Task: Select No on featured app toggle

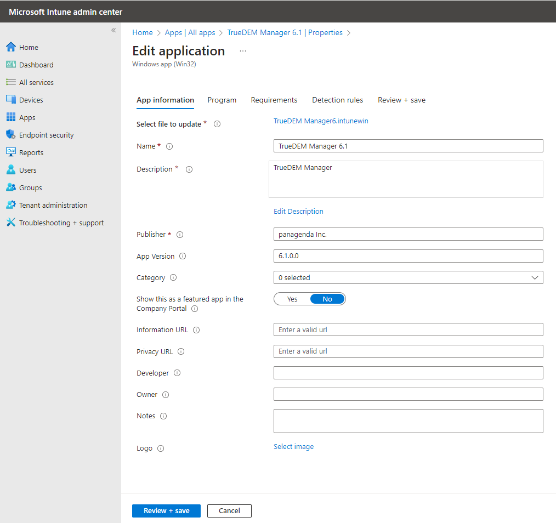Action: (327, 299)
